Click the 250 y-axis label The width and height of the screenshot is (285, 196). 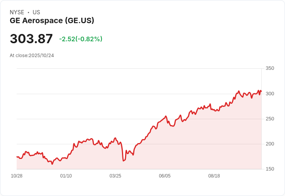(x=270, y=119)
